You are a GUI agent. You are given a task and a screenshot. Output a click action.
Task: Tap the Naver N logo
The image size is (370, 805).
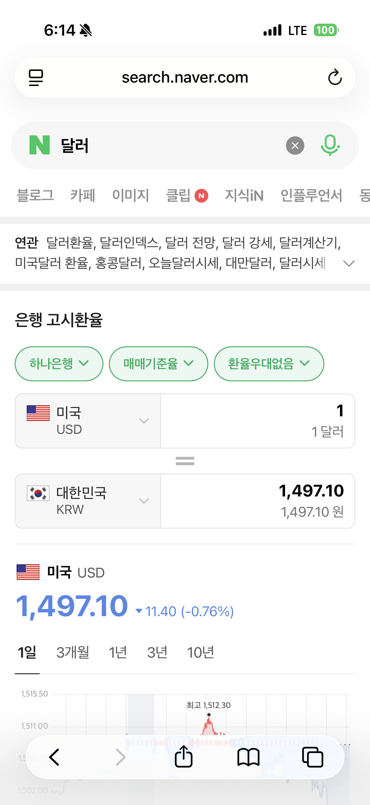40,145
